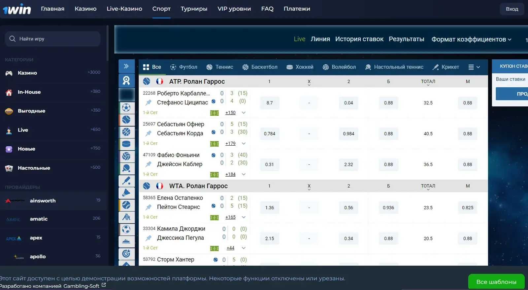Select the baseball icon in the sidebar strip
This screenshot has height=290, width=528.
click(126, 205)
